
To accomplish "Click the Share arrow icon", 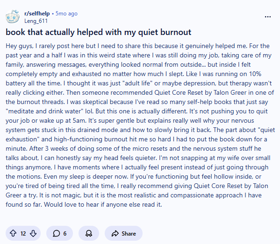I will (x=115, y=233).
